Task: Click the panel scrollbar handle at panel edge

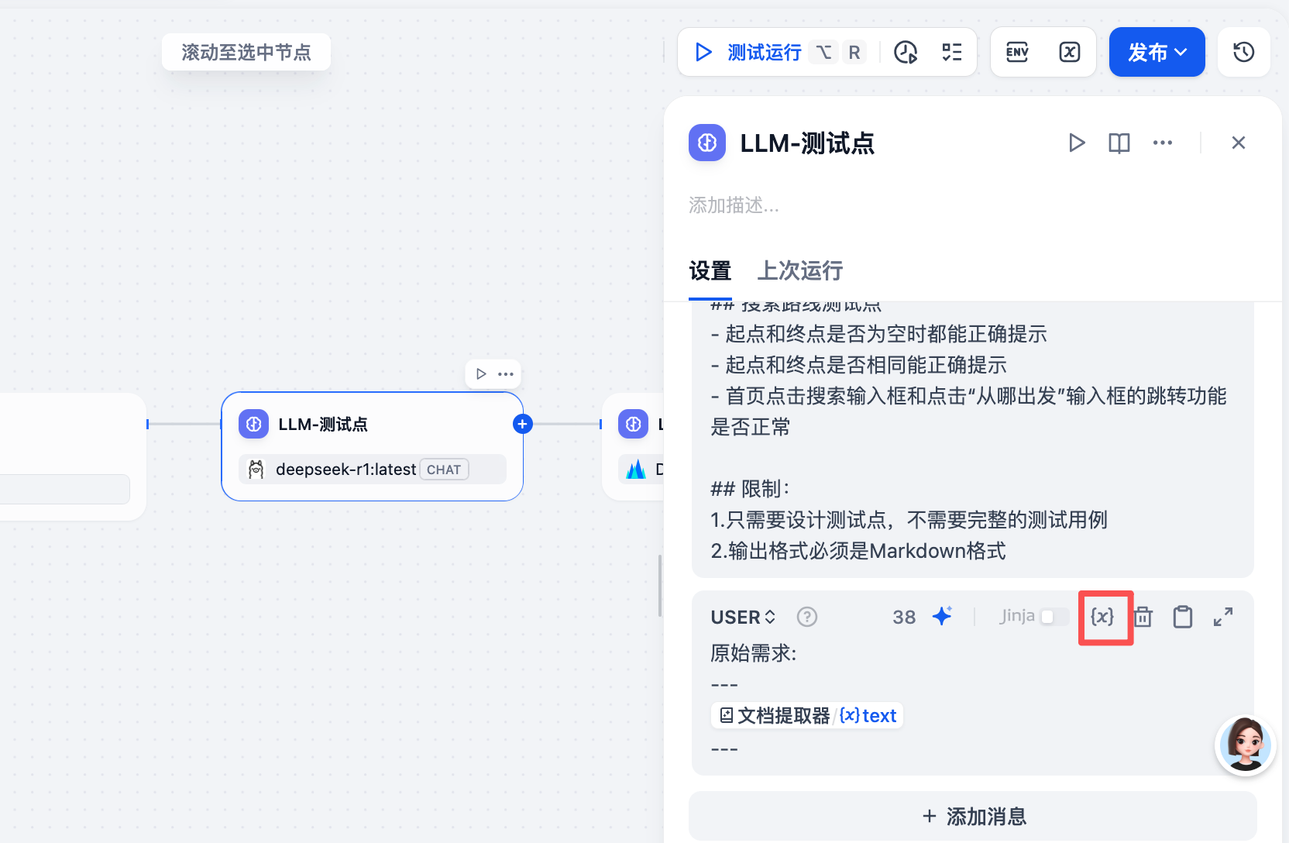Action: [x=660, y=586]
